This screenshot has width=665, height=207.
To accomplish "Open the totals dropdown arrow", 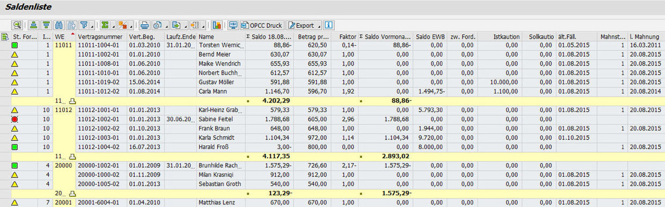I will coord(113,25).
